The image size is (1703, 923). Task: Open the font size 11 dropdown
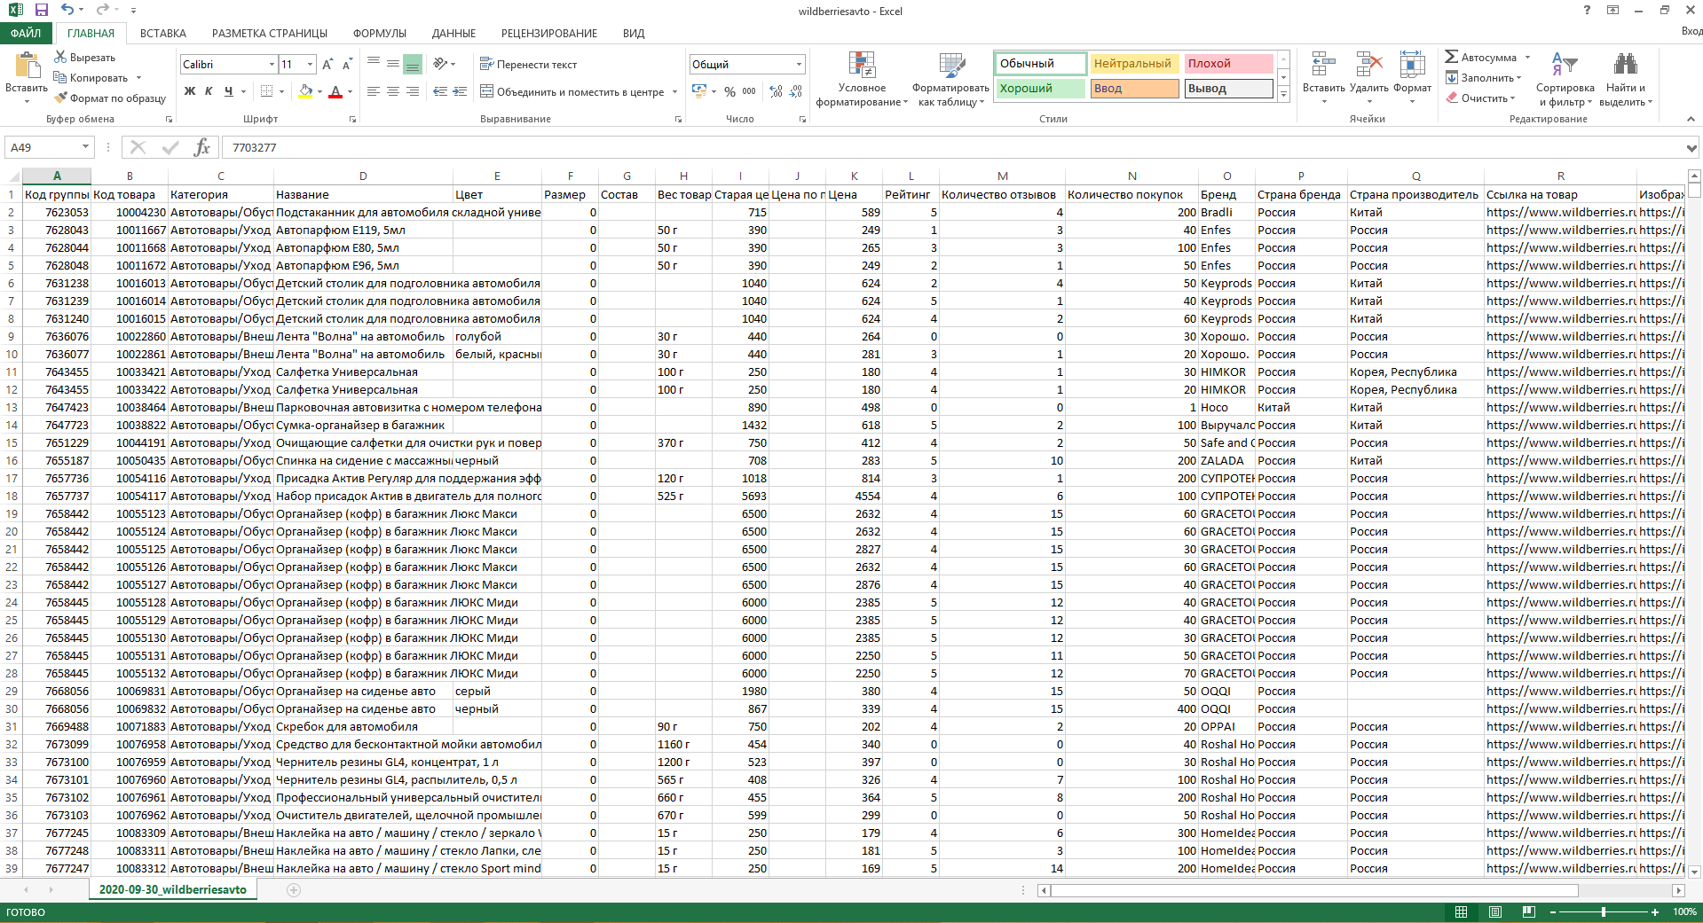[x=310, y=65]
